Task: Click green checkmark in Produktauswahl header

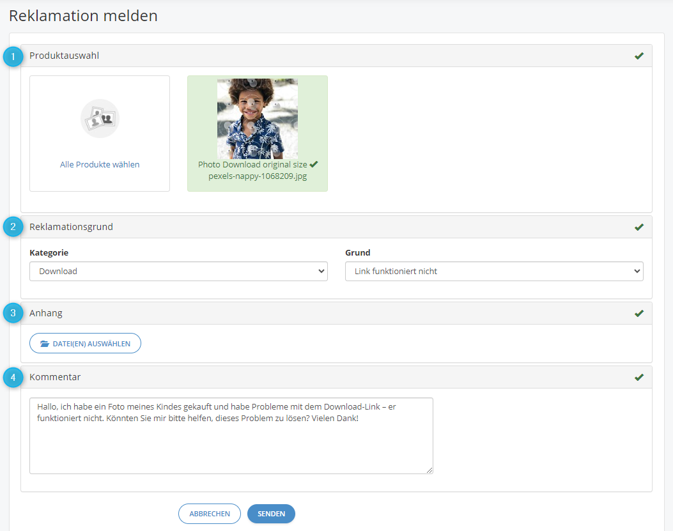Action: 639,56
